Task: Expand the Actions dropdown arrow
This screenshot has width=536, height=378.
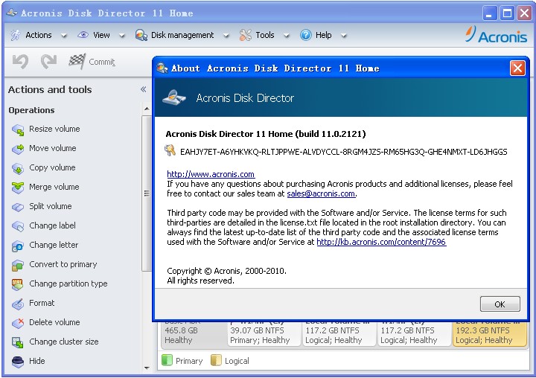Action: point(63,36)
